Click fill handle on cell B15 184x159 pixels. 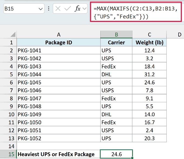click(132, 158)
